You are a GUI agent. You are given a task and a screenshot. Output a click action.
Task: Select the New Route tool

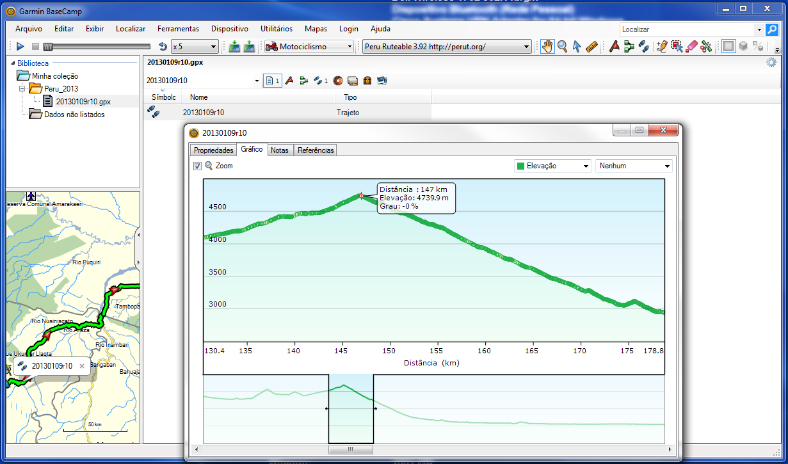[x=629, y=47]
